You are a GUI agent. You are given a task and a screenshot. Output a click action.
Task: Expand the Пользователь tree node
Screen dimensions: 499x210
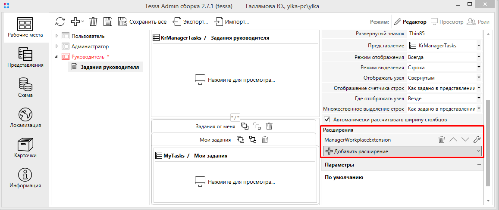coord(56,36)
